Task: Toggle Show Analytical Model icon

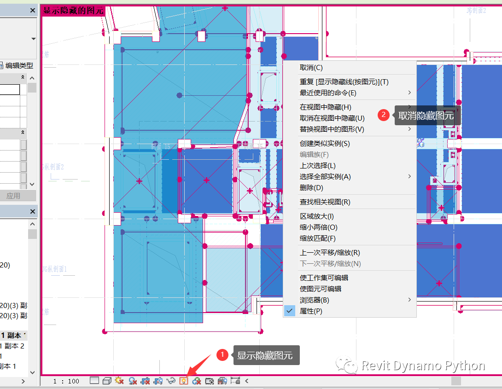Action: (222, 381)
